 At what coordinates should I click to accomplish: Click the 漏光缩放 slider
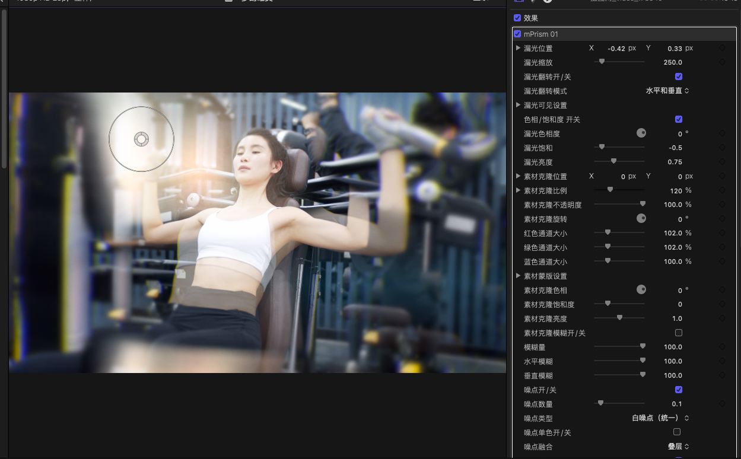click(x=619, y=62)
